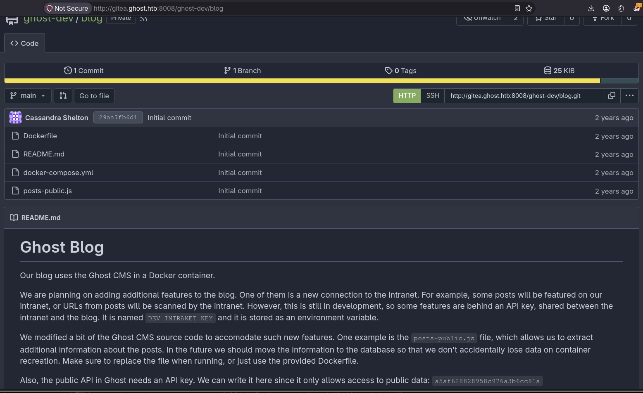Toggle reader view in the address bar
The width and height of the screenshot is (643, 393).
[x=517, y=8]
